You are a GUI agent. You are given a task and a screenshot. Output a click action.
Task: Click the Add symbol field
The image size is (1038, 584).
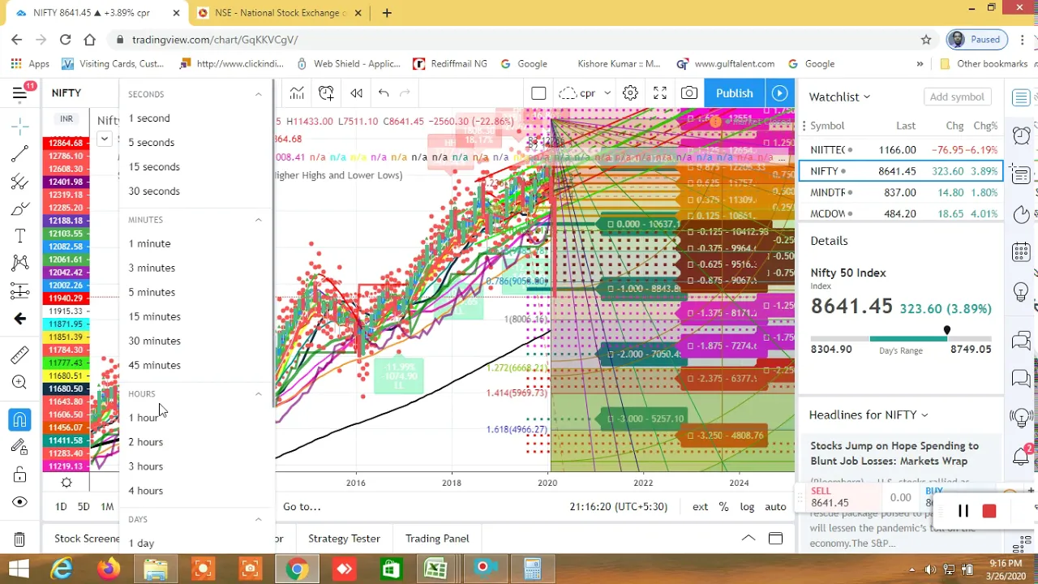[x=957, y=97]
